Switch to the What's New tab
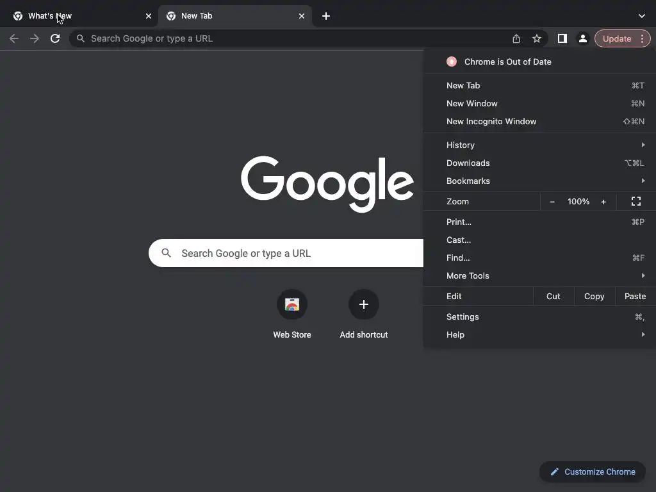 [79, 16]
